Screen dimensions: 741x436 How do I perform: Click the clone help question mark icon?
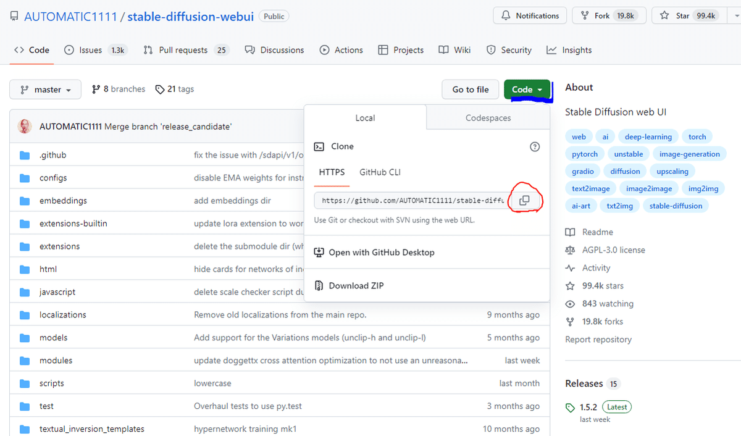[x=535, y=147]
